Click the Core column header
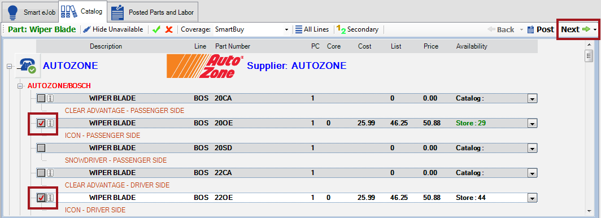This screenshot has height=218, width=601. coord(334,46)
